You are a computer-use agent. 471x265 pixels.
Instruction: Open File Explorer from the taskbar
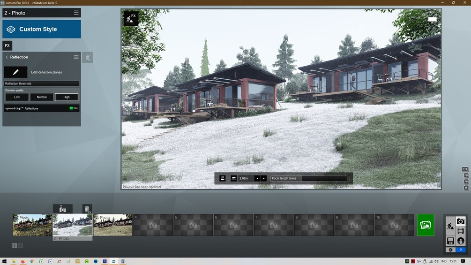click(x=14, y=261)
